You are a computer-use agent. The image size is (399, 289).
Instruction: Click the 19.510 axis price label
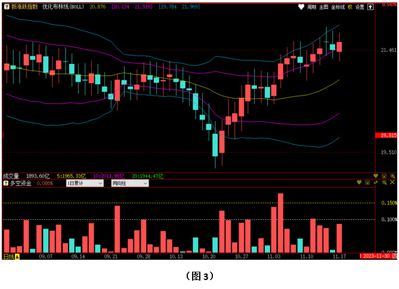pos(389,152)
